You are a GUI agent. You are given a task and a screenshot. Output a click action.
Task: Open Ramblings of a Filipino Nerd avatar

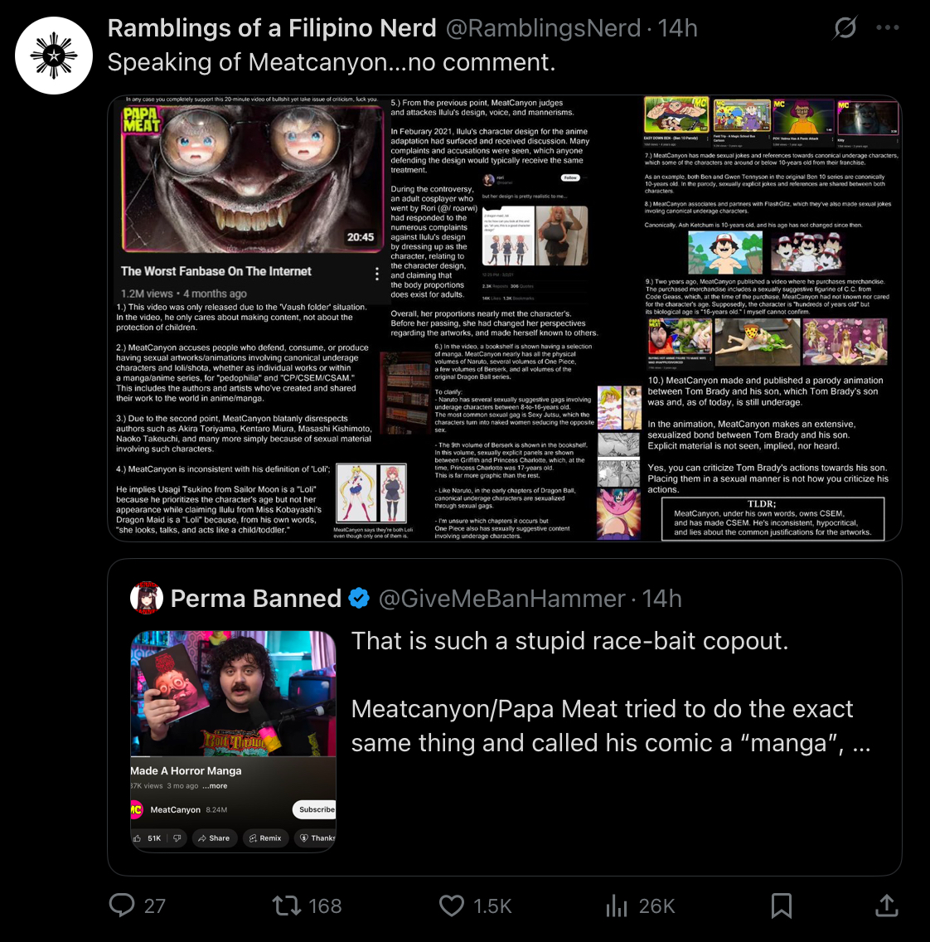[54, 56]
